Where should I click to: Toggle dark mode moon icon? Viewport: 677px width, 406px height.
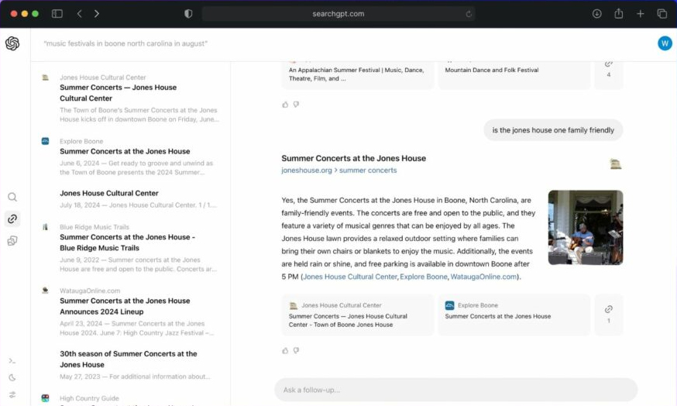pos(12,378)
